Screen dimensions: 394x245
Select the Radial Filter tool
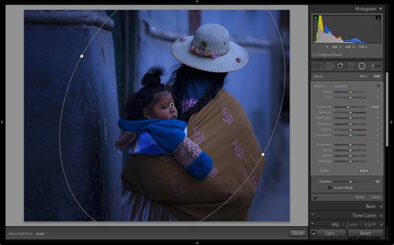coord(362,66)
